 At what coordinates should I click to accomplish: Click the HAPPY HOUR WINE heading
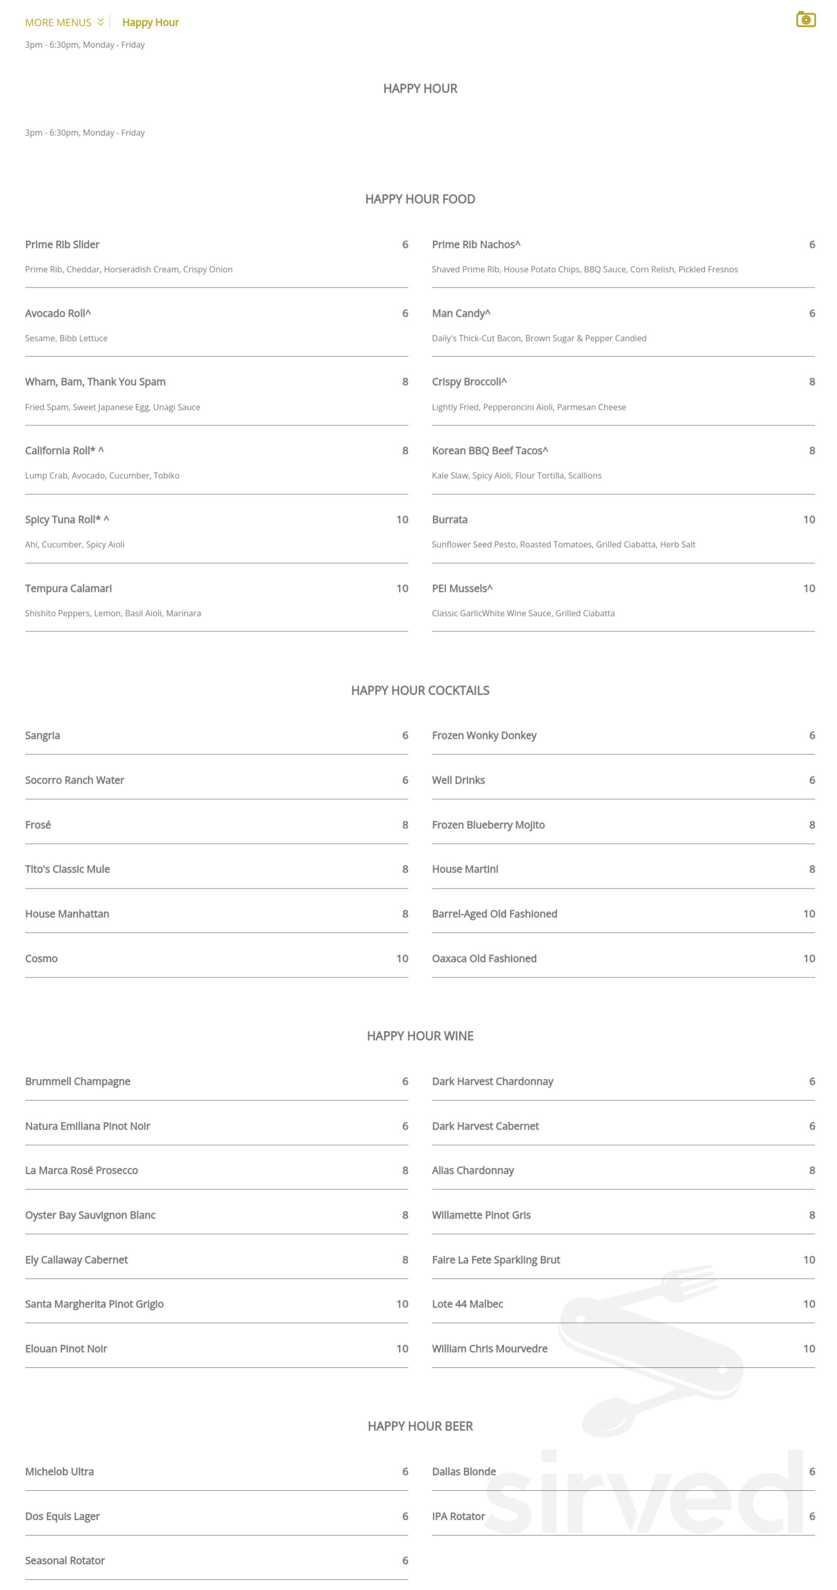420,1036
